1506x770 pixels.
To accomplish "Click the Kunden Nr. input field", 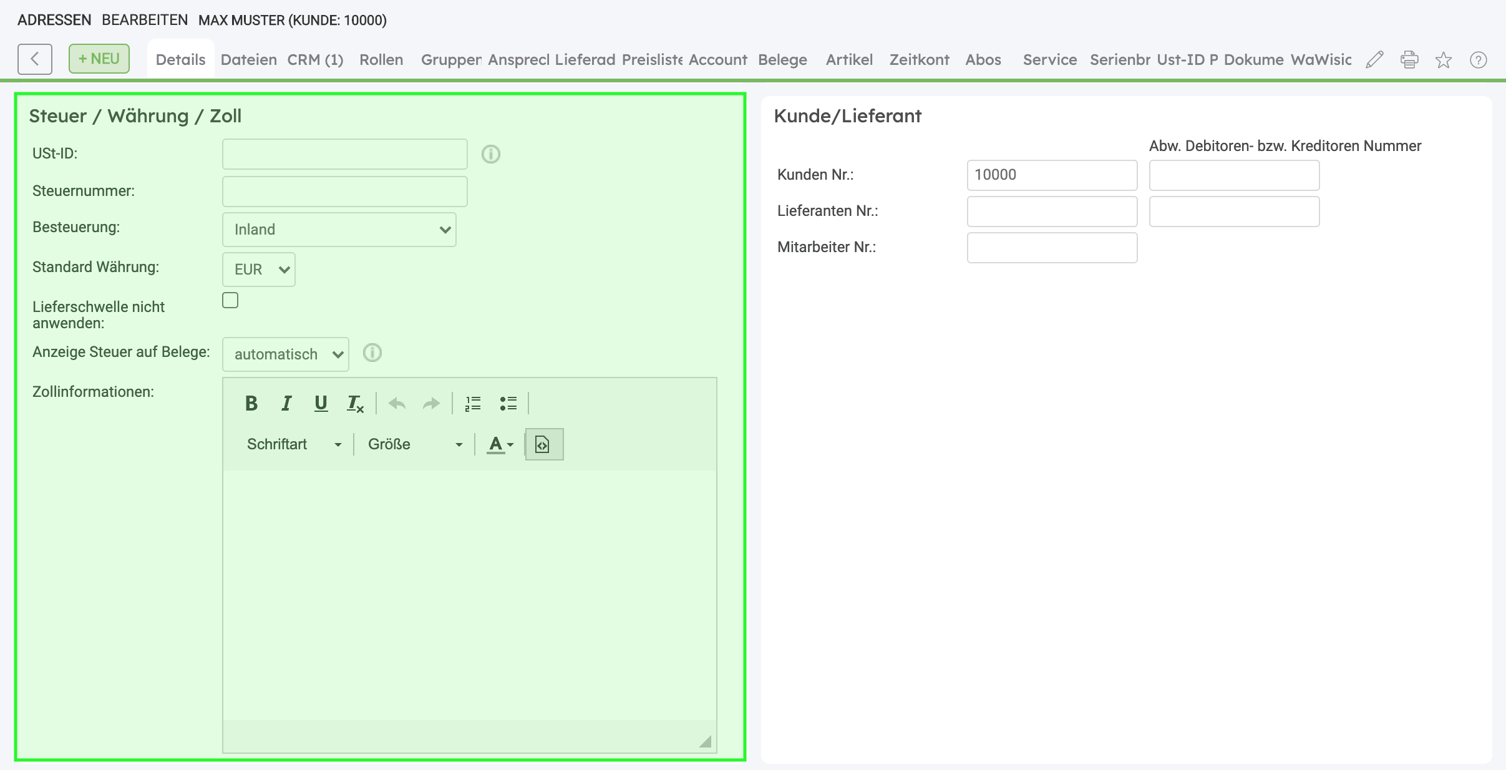I will [x=1052, y=175].
